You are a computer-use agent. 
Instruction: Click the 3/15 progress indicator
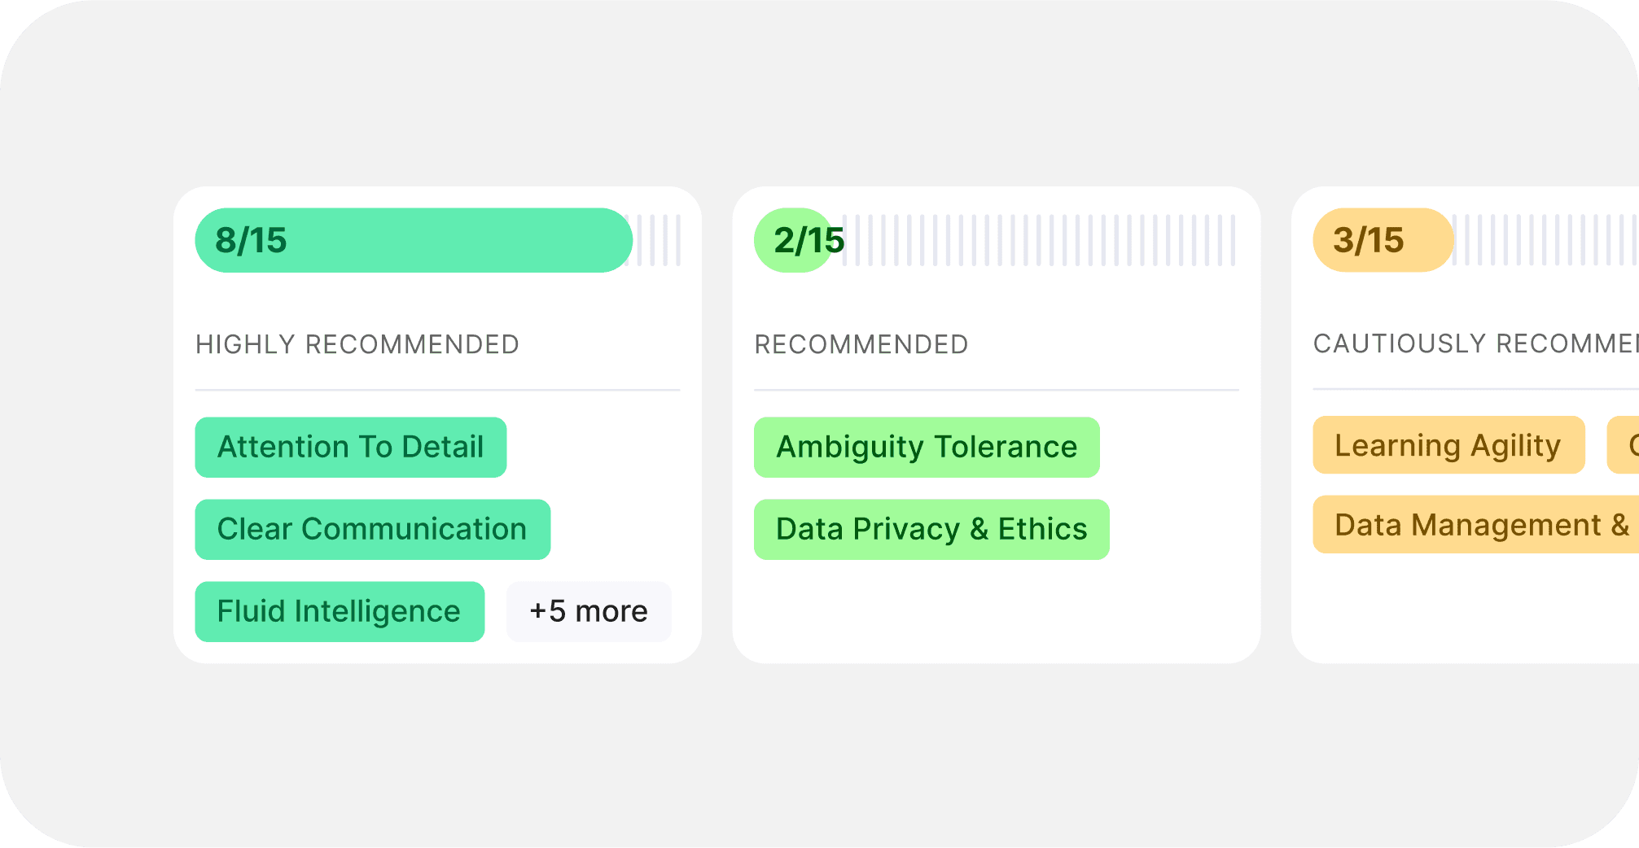tap(1382, 239)
